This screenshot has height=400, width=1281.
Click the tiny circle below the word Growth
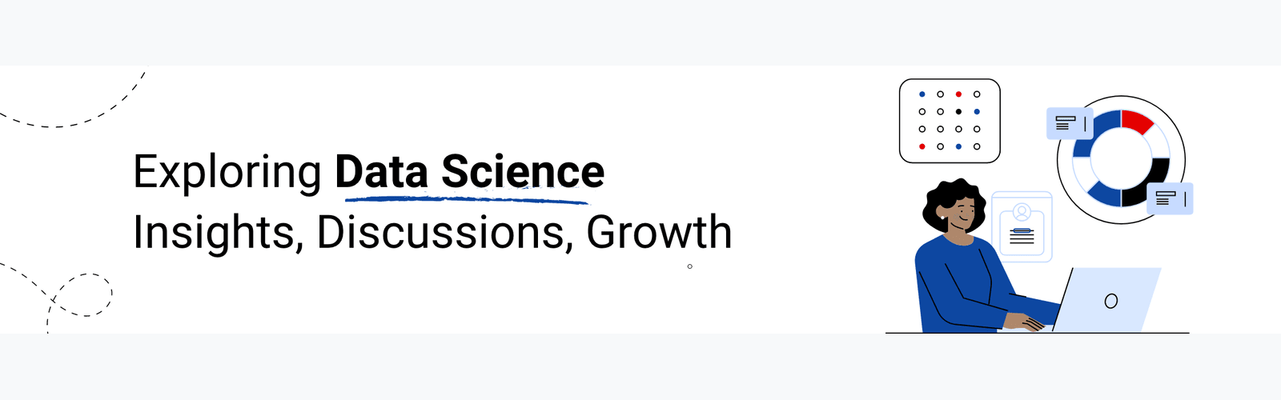point(689,266)
